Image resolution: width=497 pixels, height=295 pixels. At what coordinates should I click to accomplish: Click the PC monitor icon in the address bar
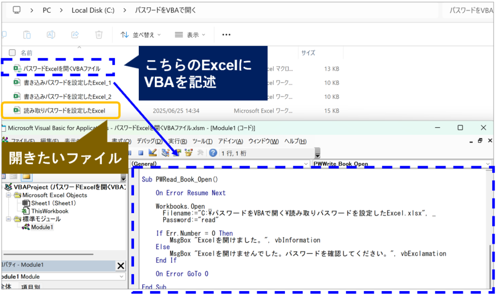click(17, 10)
